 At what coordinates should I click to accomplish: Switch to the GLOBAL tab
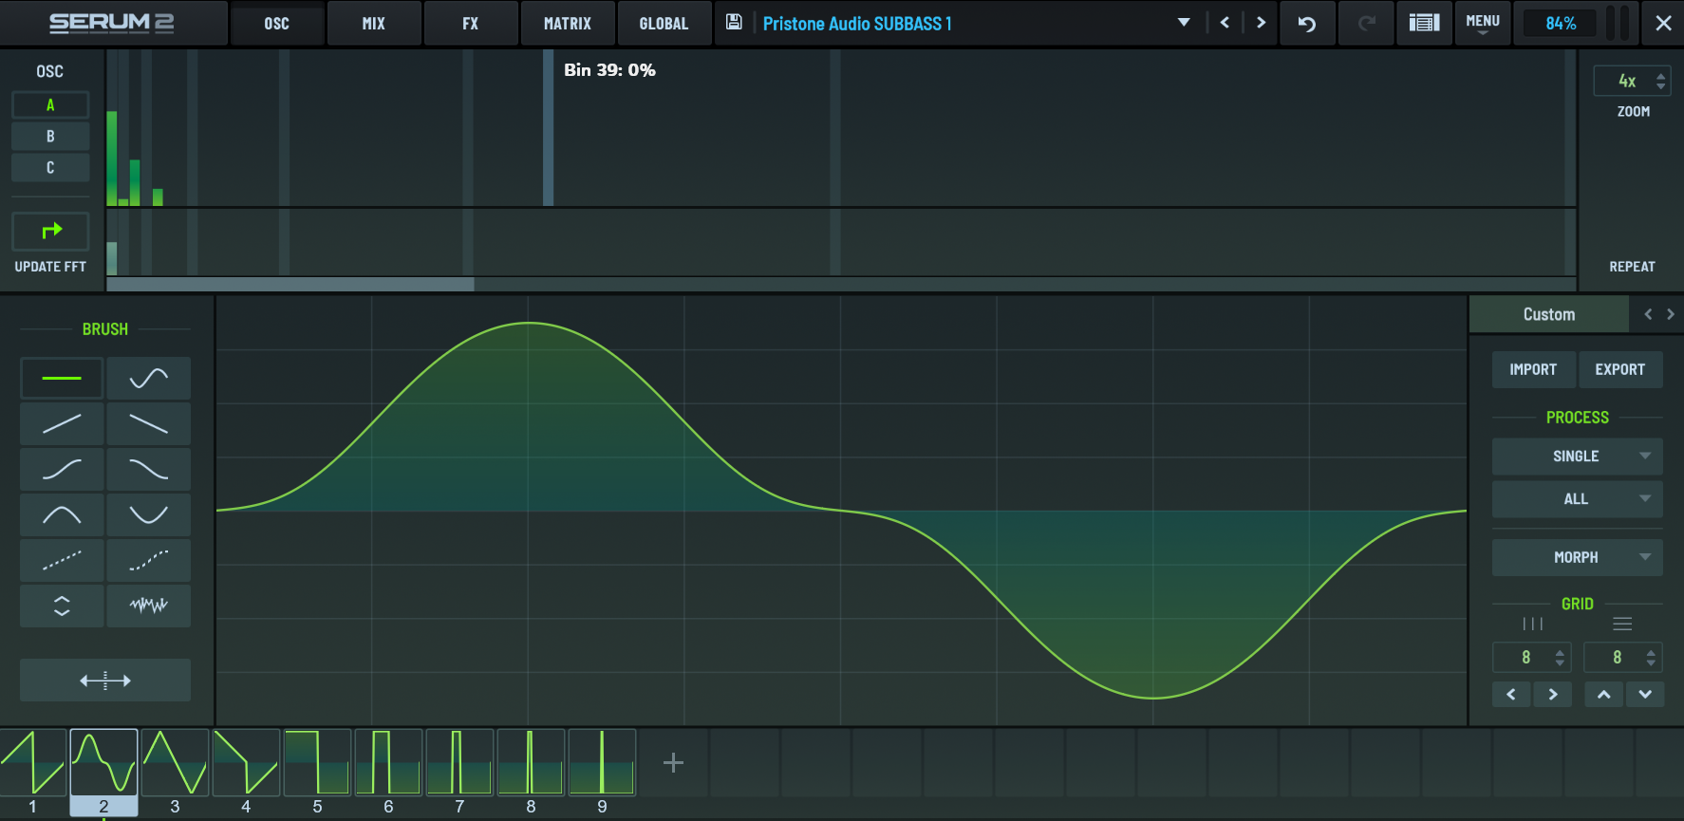(x=664, y=24)
